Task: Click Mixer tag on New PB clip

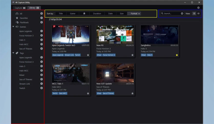Action: (99, 55)
